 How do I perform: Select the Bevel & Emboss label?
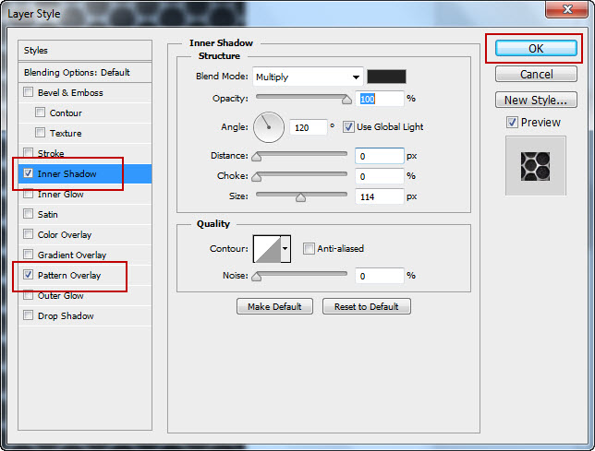pyautogui.click(x=70, y=92)
